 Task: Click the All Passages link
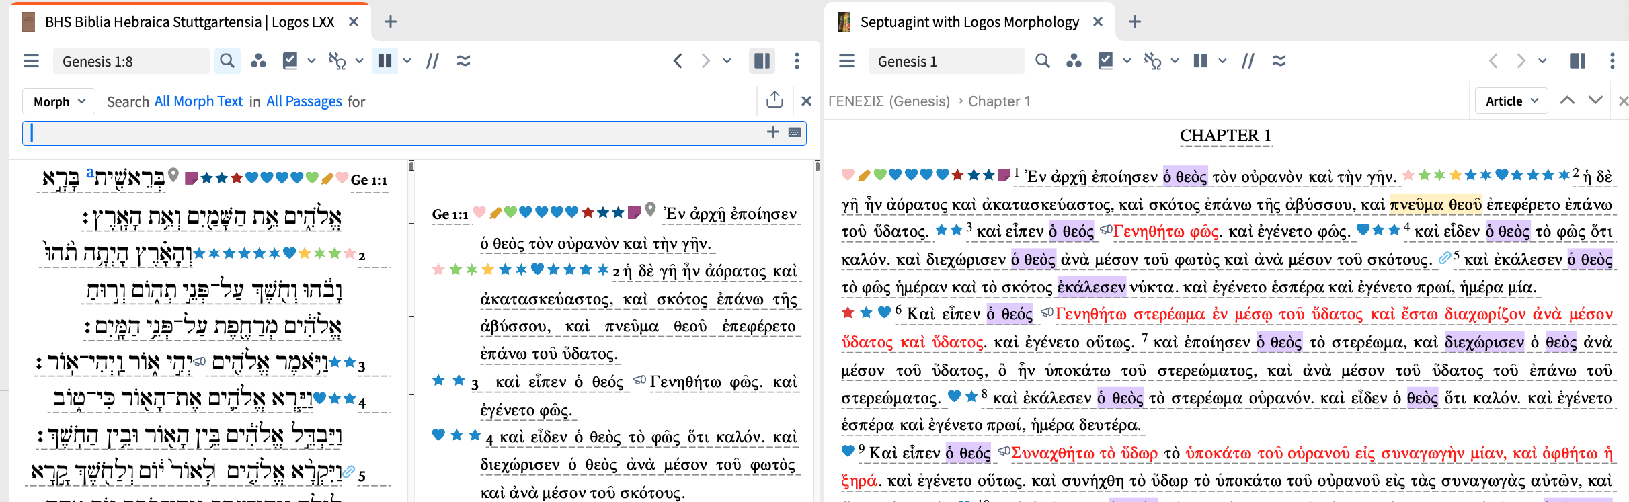[x=304, y=101]
